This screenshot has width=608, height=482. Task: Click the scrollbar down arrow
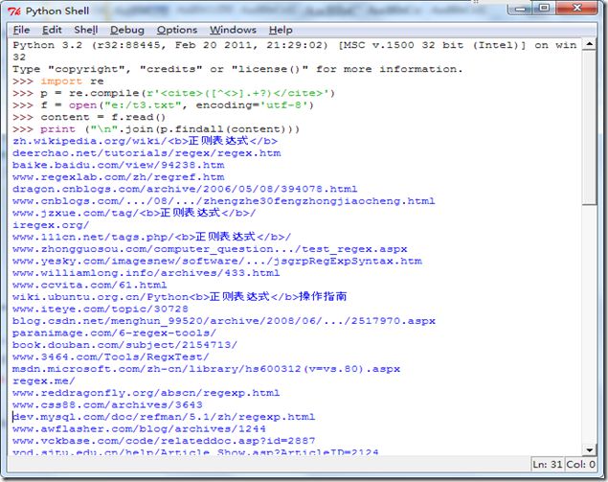pyautogui.click(x=590, y=449)
